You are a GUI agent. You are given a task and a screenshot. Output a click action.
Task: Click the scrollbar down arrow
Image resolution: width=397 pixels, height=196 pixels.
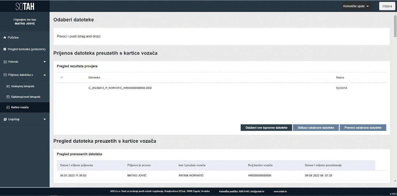pyautogui.click(x=395, y=181)
